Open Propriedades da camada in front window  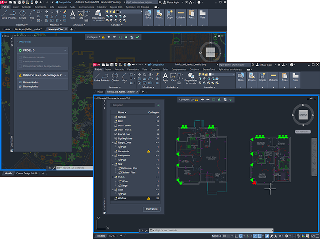tap(191, 78)
